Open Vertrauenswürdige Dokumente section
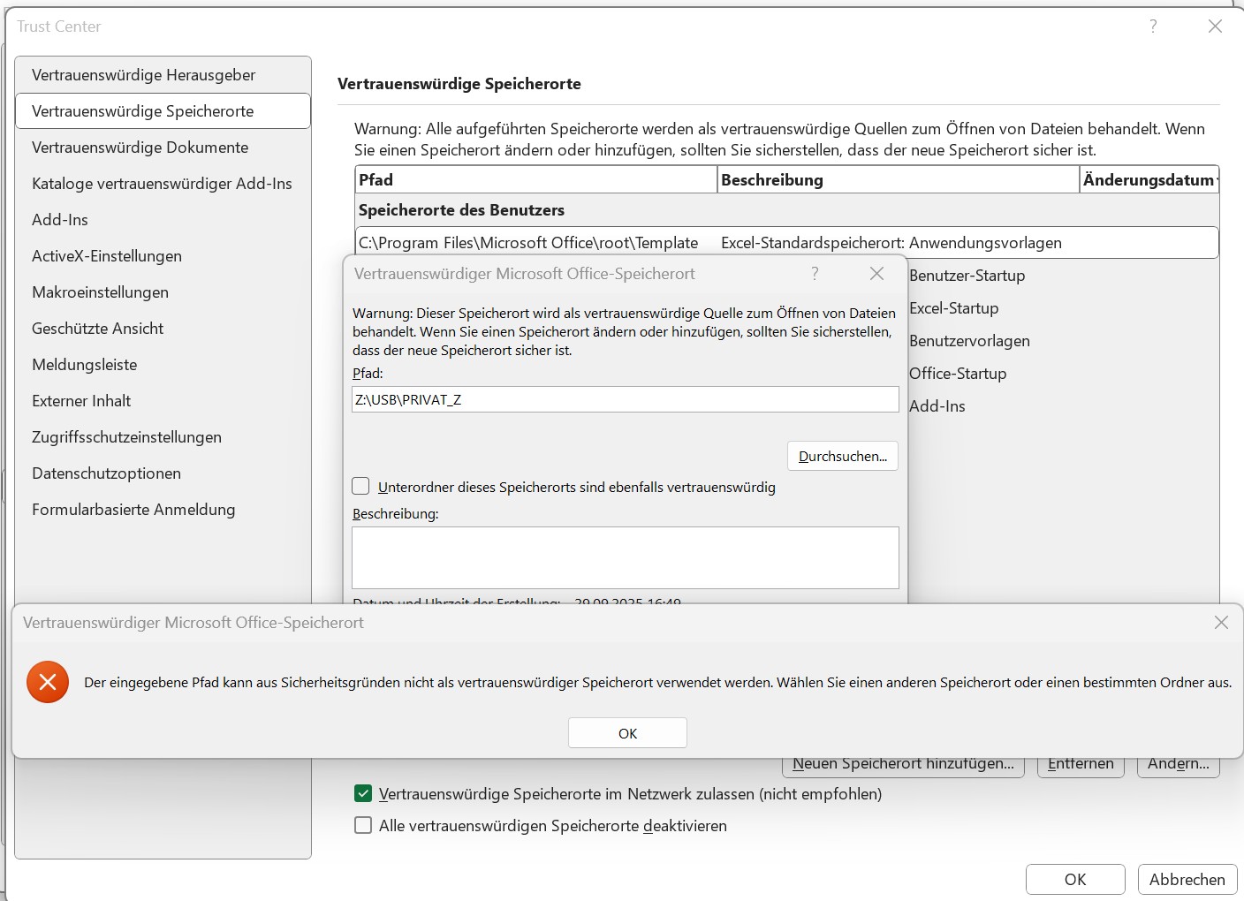The height and width of the screenshot is (901, 1244). pos(163,148)
